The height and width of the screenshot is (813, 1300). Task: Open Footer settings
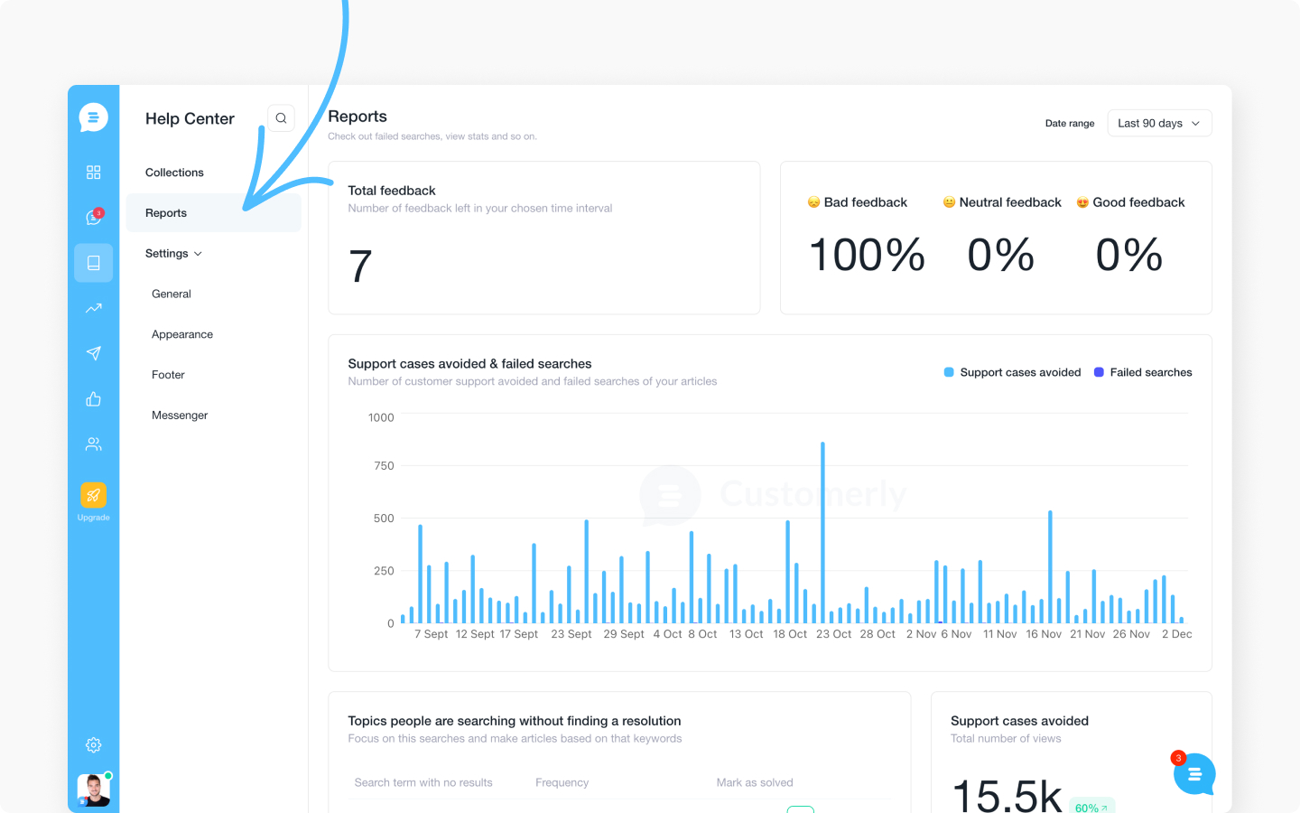coord(168,375)
